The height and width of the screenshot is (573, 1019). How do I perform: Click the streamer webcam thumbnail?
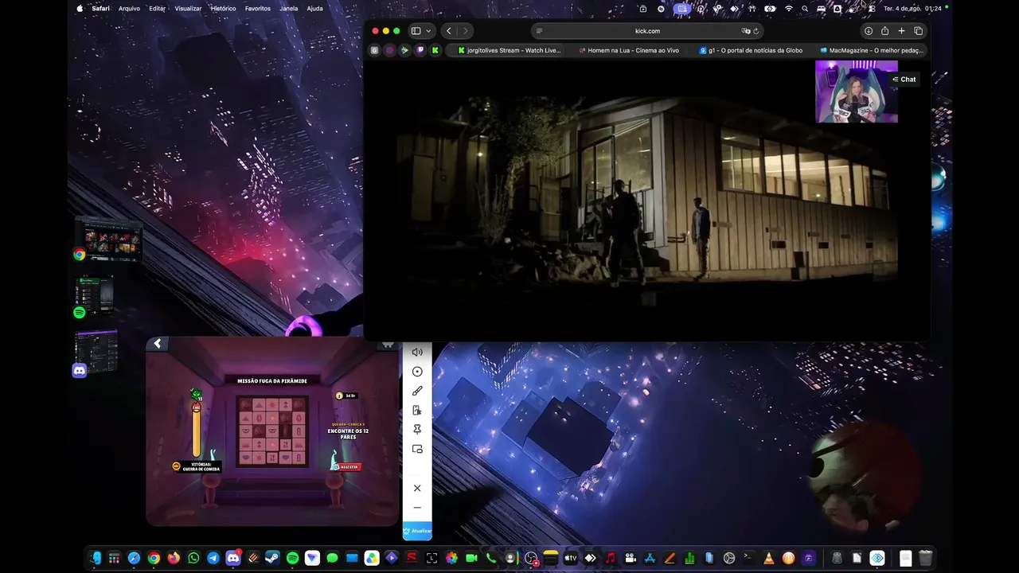(857, 92)
